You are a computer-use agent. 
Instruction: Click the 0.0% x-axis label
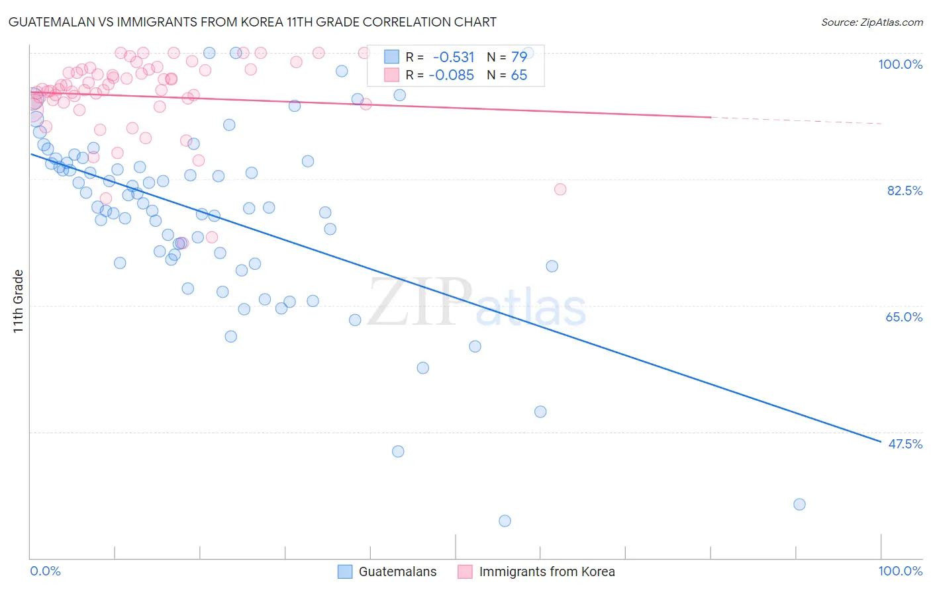[x=46, y=571]
